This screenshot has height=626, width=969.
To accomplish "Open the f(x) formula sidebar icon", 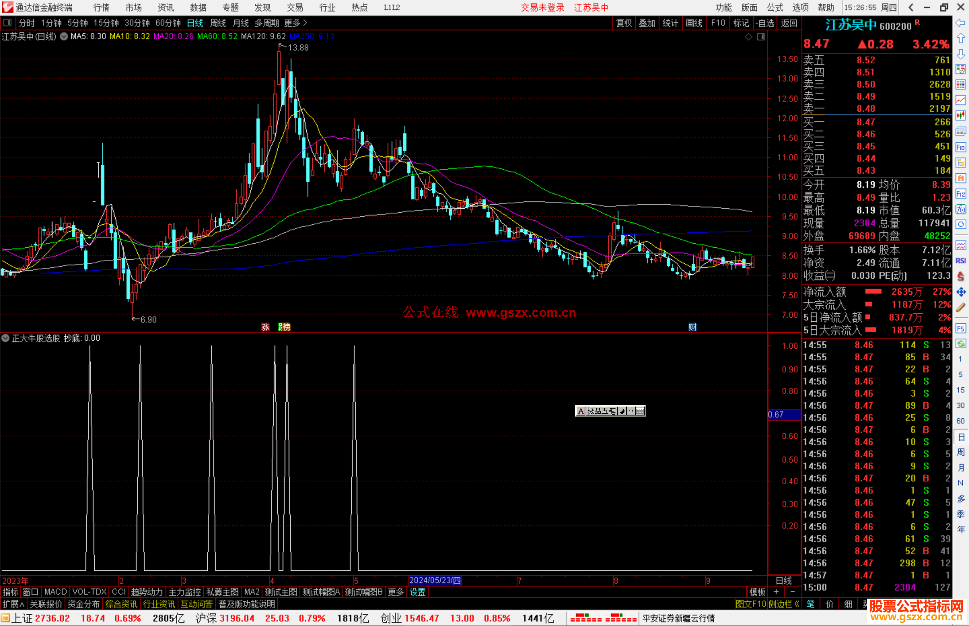I will pos(960,209).
